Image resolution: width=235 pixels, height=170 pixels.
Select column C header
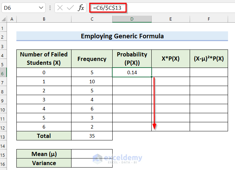92,19
